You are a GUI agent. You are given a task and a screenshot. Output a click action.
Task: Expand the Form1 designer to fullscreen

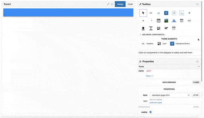[108, 4]
